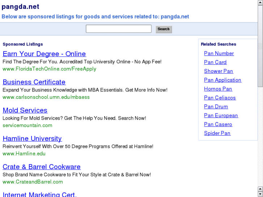The width and height of the screenshot is (263, 197).
Task: Visit the www.FloridaTechOnline.com/FreeApply URL
Action: (x=49, y=69)
